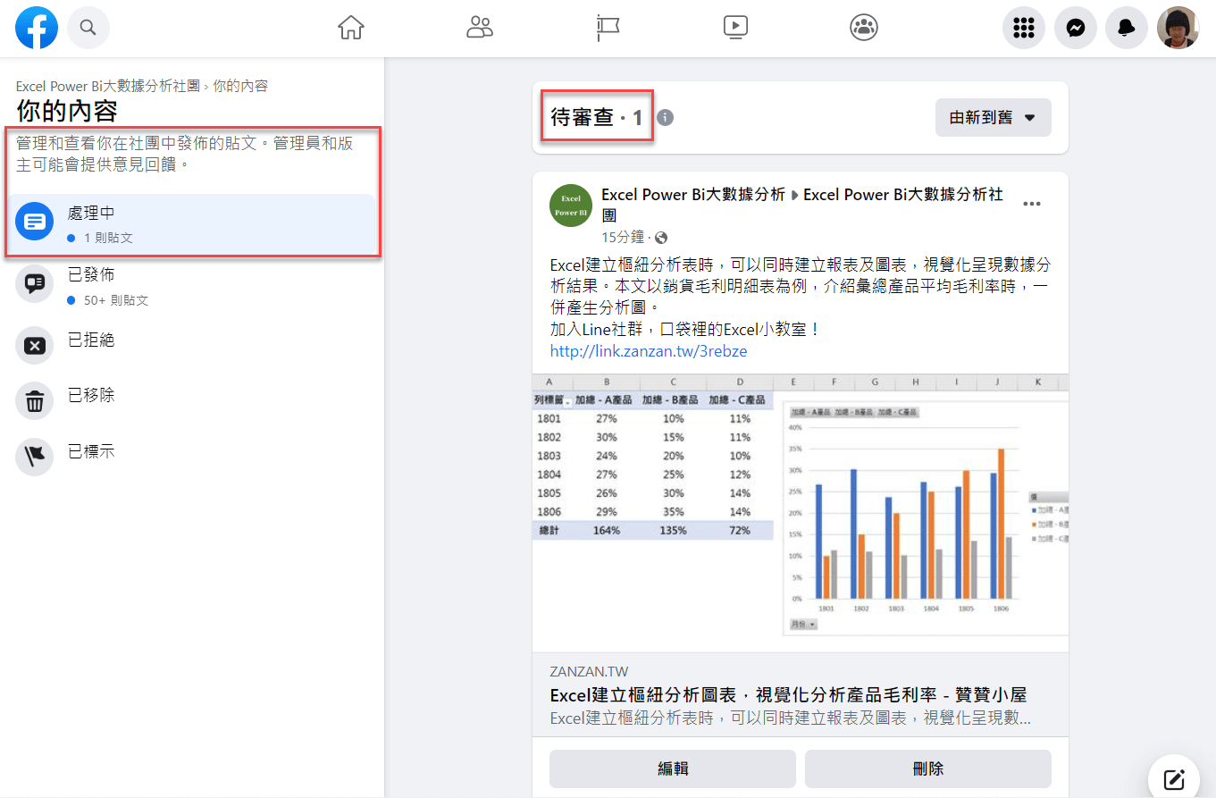Open the link.zanzan.tw/3rebze hyperlink

[649, 351]
